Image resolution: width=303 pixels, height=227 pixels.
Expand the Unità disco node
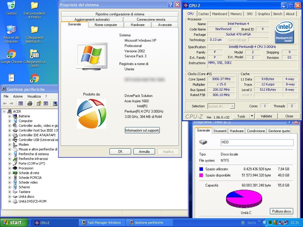(9, 197)
